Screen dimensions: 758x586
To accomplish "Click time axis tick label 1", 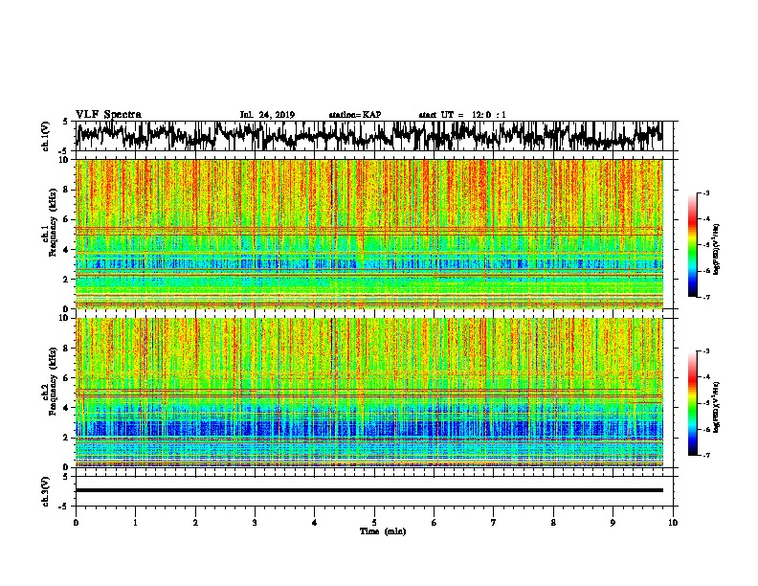I will tap(135, 523).
